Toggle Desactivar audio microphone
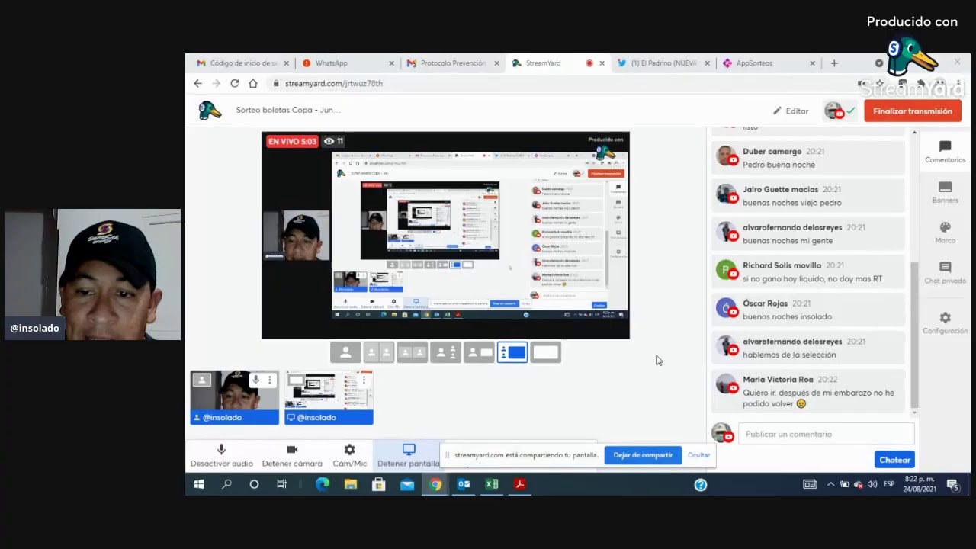 click(221, 456)
